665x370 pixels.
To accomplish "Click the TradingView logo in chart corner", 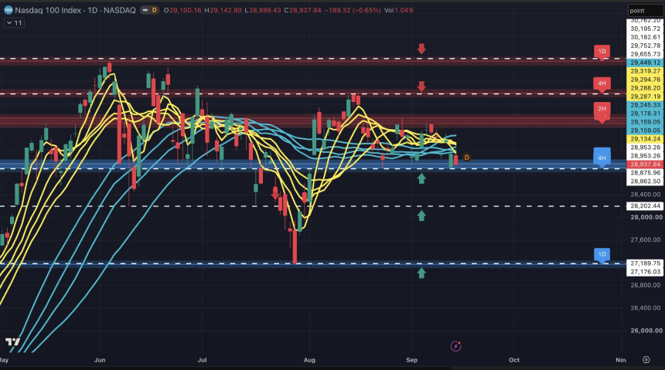I will [12, 341].
